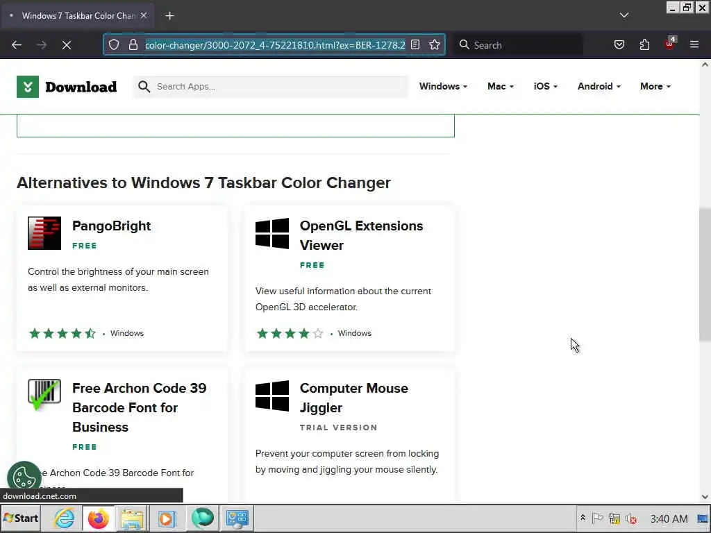The height and width of the screenshot is (533, 711).
Task: List all open tabs
Action: (624, 15)
